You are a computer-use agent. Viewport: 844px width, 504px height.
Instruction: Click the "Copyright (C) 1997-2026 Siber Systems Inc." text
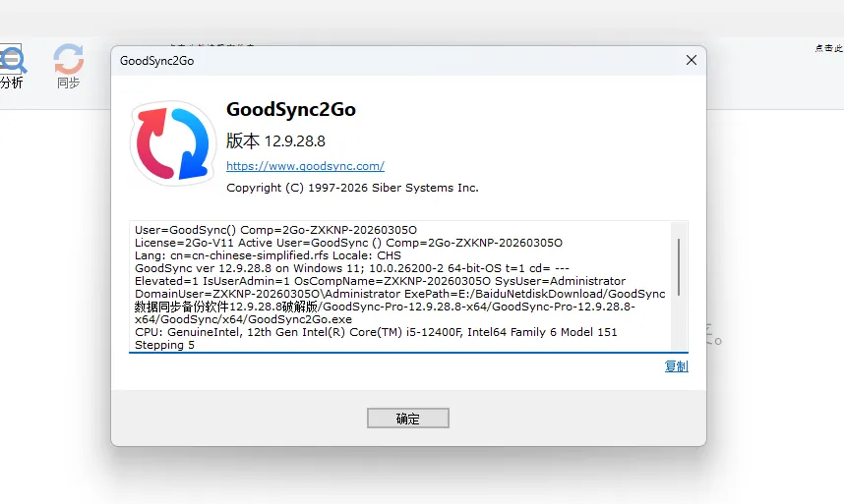352,188
